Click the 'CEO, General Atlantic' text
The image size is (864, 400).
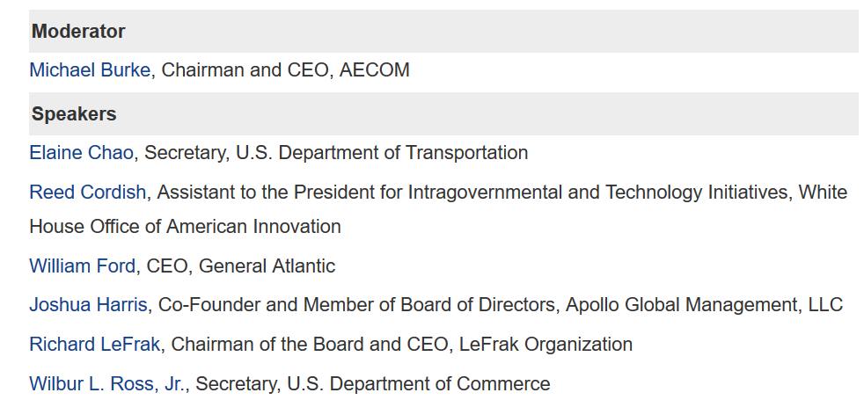coord(241,266)
